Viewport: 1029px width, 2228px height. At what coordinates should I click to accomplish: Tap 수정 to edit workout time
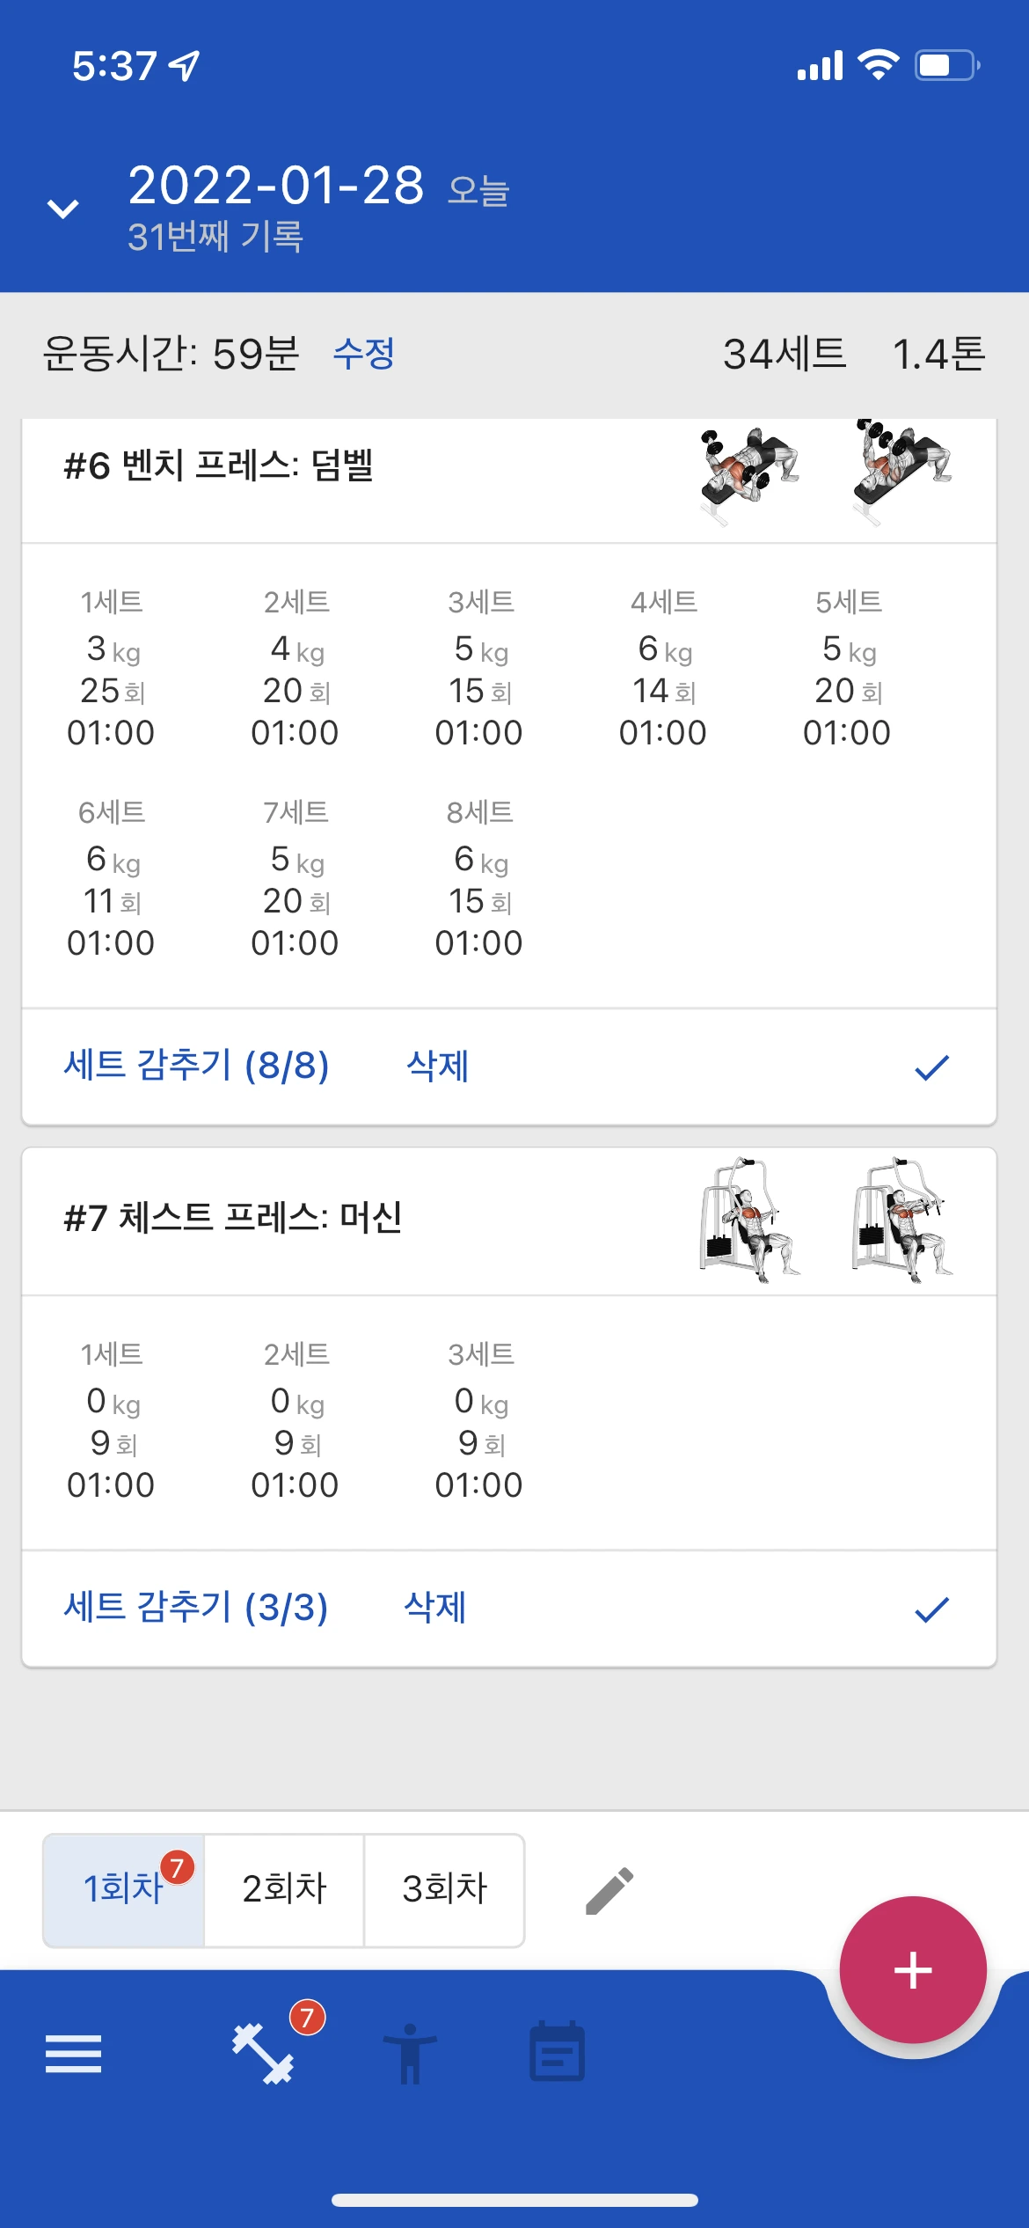(x=363, y=354)
